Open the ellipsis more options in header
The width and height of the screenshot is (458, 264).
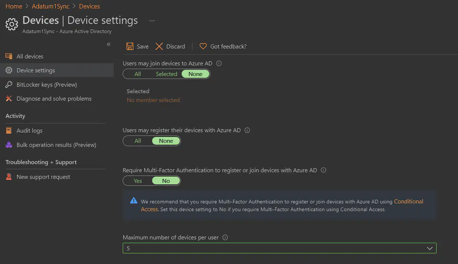tap(152, 21)
